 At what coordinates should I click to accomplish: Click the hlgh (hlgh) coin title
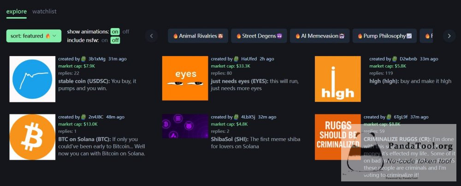click(x=384, y=81)
